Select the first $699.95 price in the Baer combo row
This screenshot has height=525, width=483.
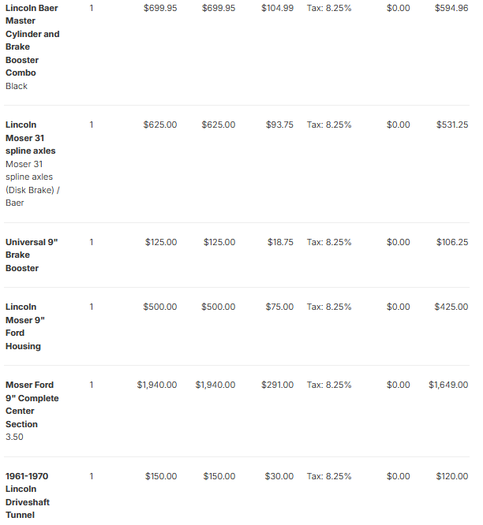160,8
